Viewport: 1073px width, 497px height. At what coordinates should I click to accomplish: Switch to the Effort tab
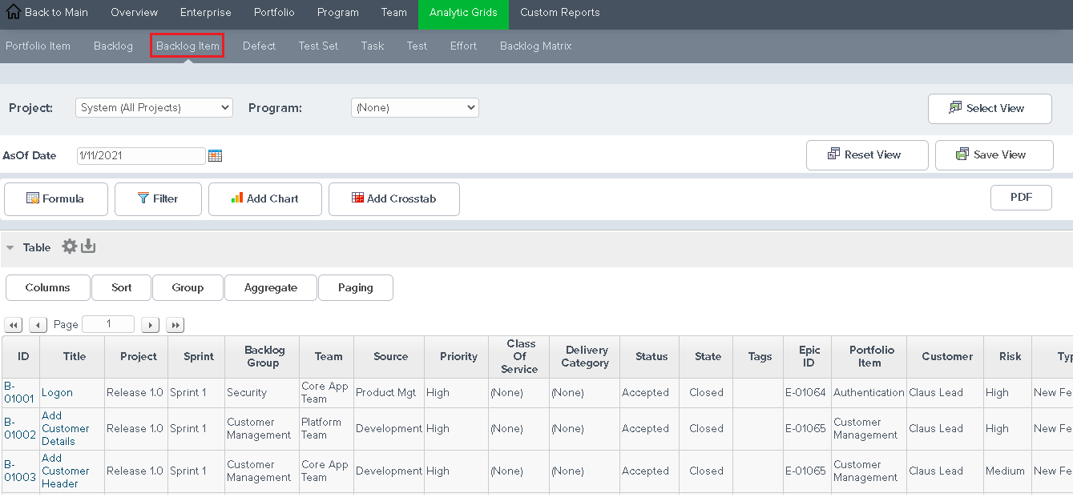coord(463,46)
